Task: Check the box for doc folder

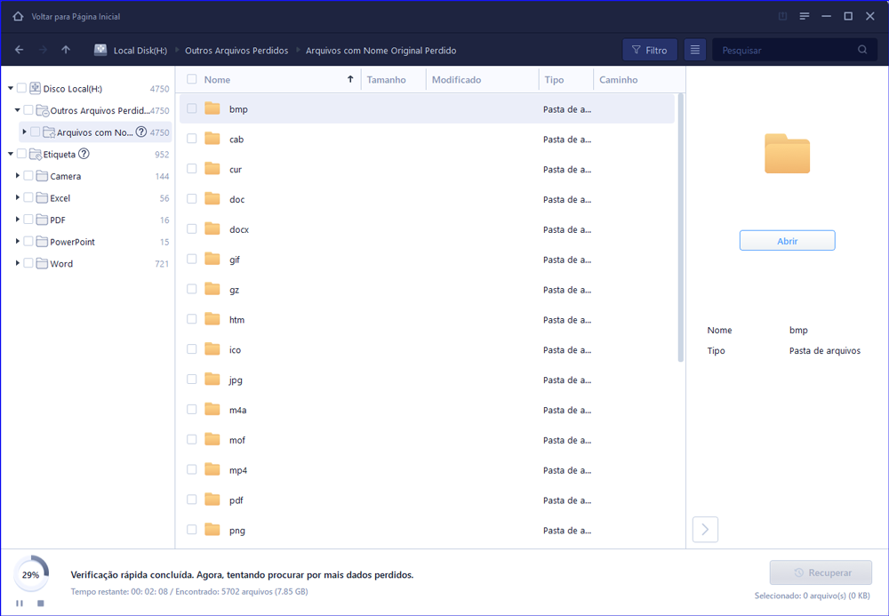Action: click(192, 198)
